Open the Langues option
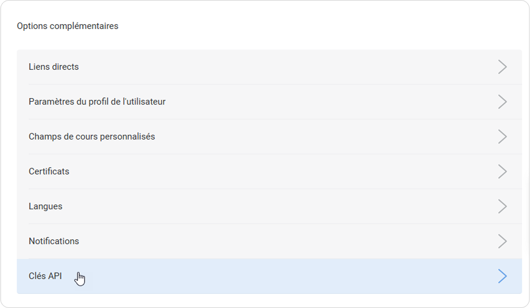Screen dimensions: 530x308 tap(46, 206)
